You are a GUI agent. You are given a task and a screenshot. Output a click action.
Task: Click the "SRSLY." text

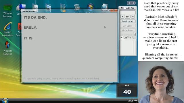tap(30, 28)
